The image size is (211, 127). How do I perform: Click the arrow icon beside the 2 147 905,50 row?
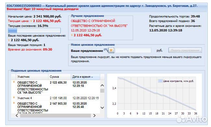coord(14,103)
